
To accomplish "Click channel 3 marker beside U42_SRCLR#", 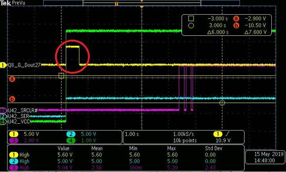I will 3,110.
